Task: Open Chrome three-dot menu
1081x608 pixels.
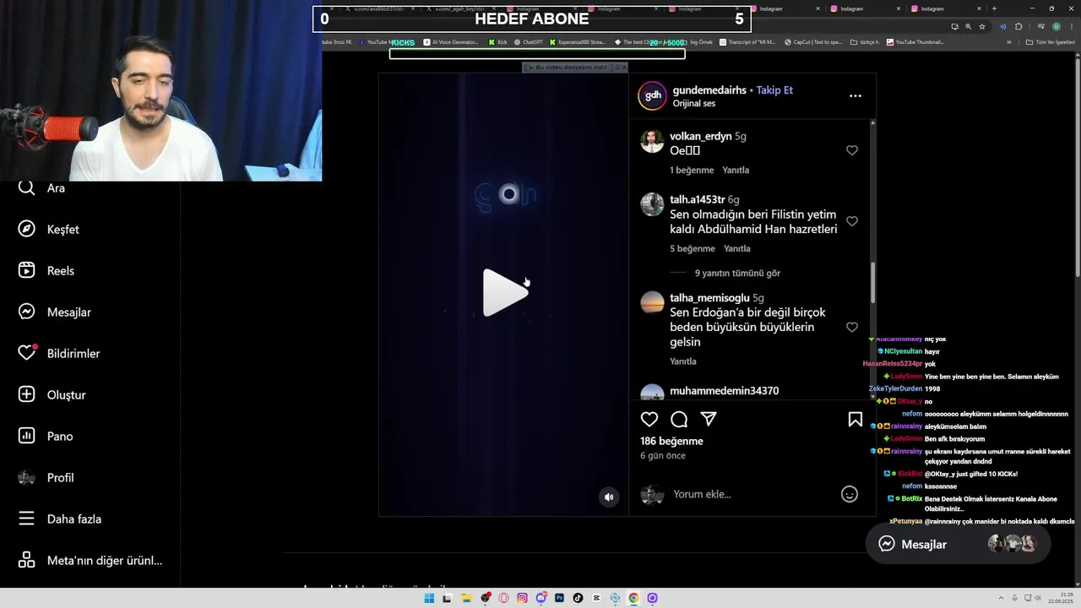Action: pos(1071,26)
